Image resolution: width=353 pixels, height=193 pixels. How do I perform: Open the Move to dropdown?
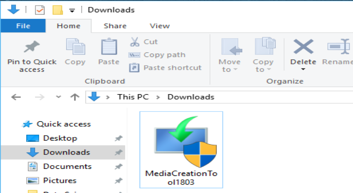229,65
